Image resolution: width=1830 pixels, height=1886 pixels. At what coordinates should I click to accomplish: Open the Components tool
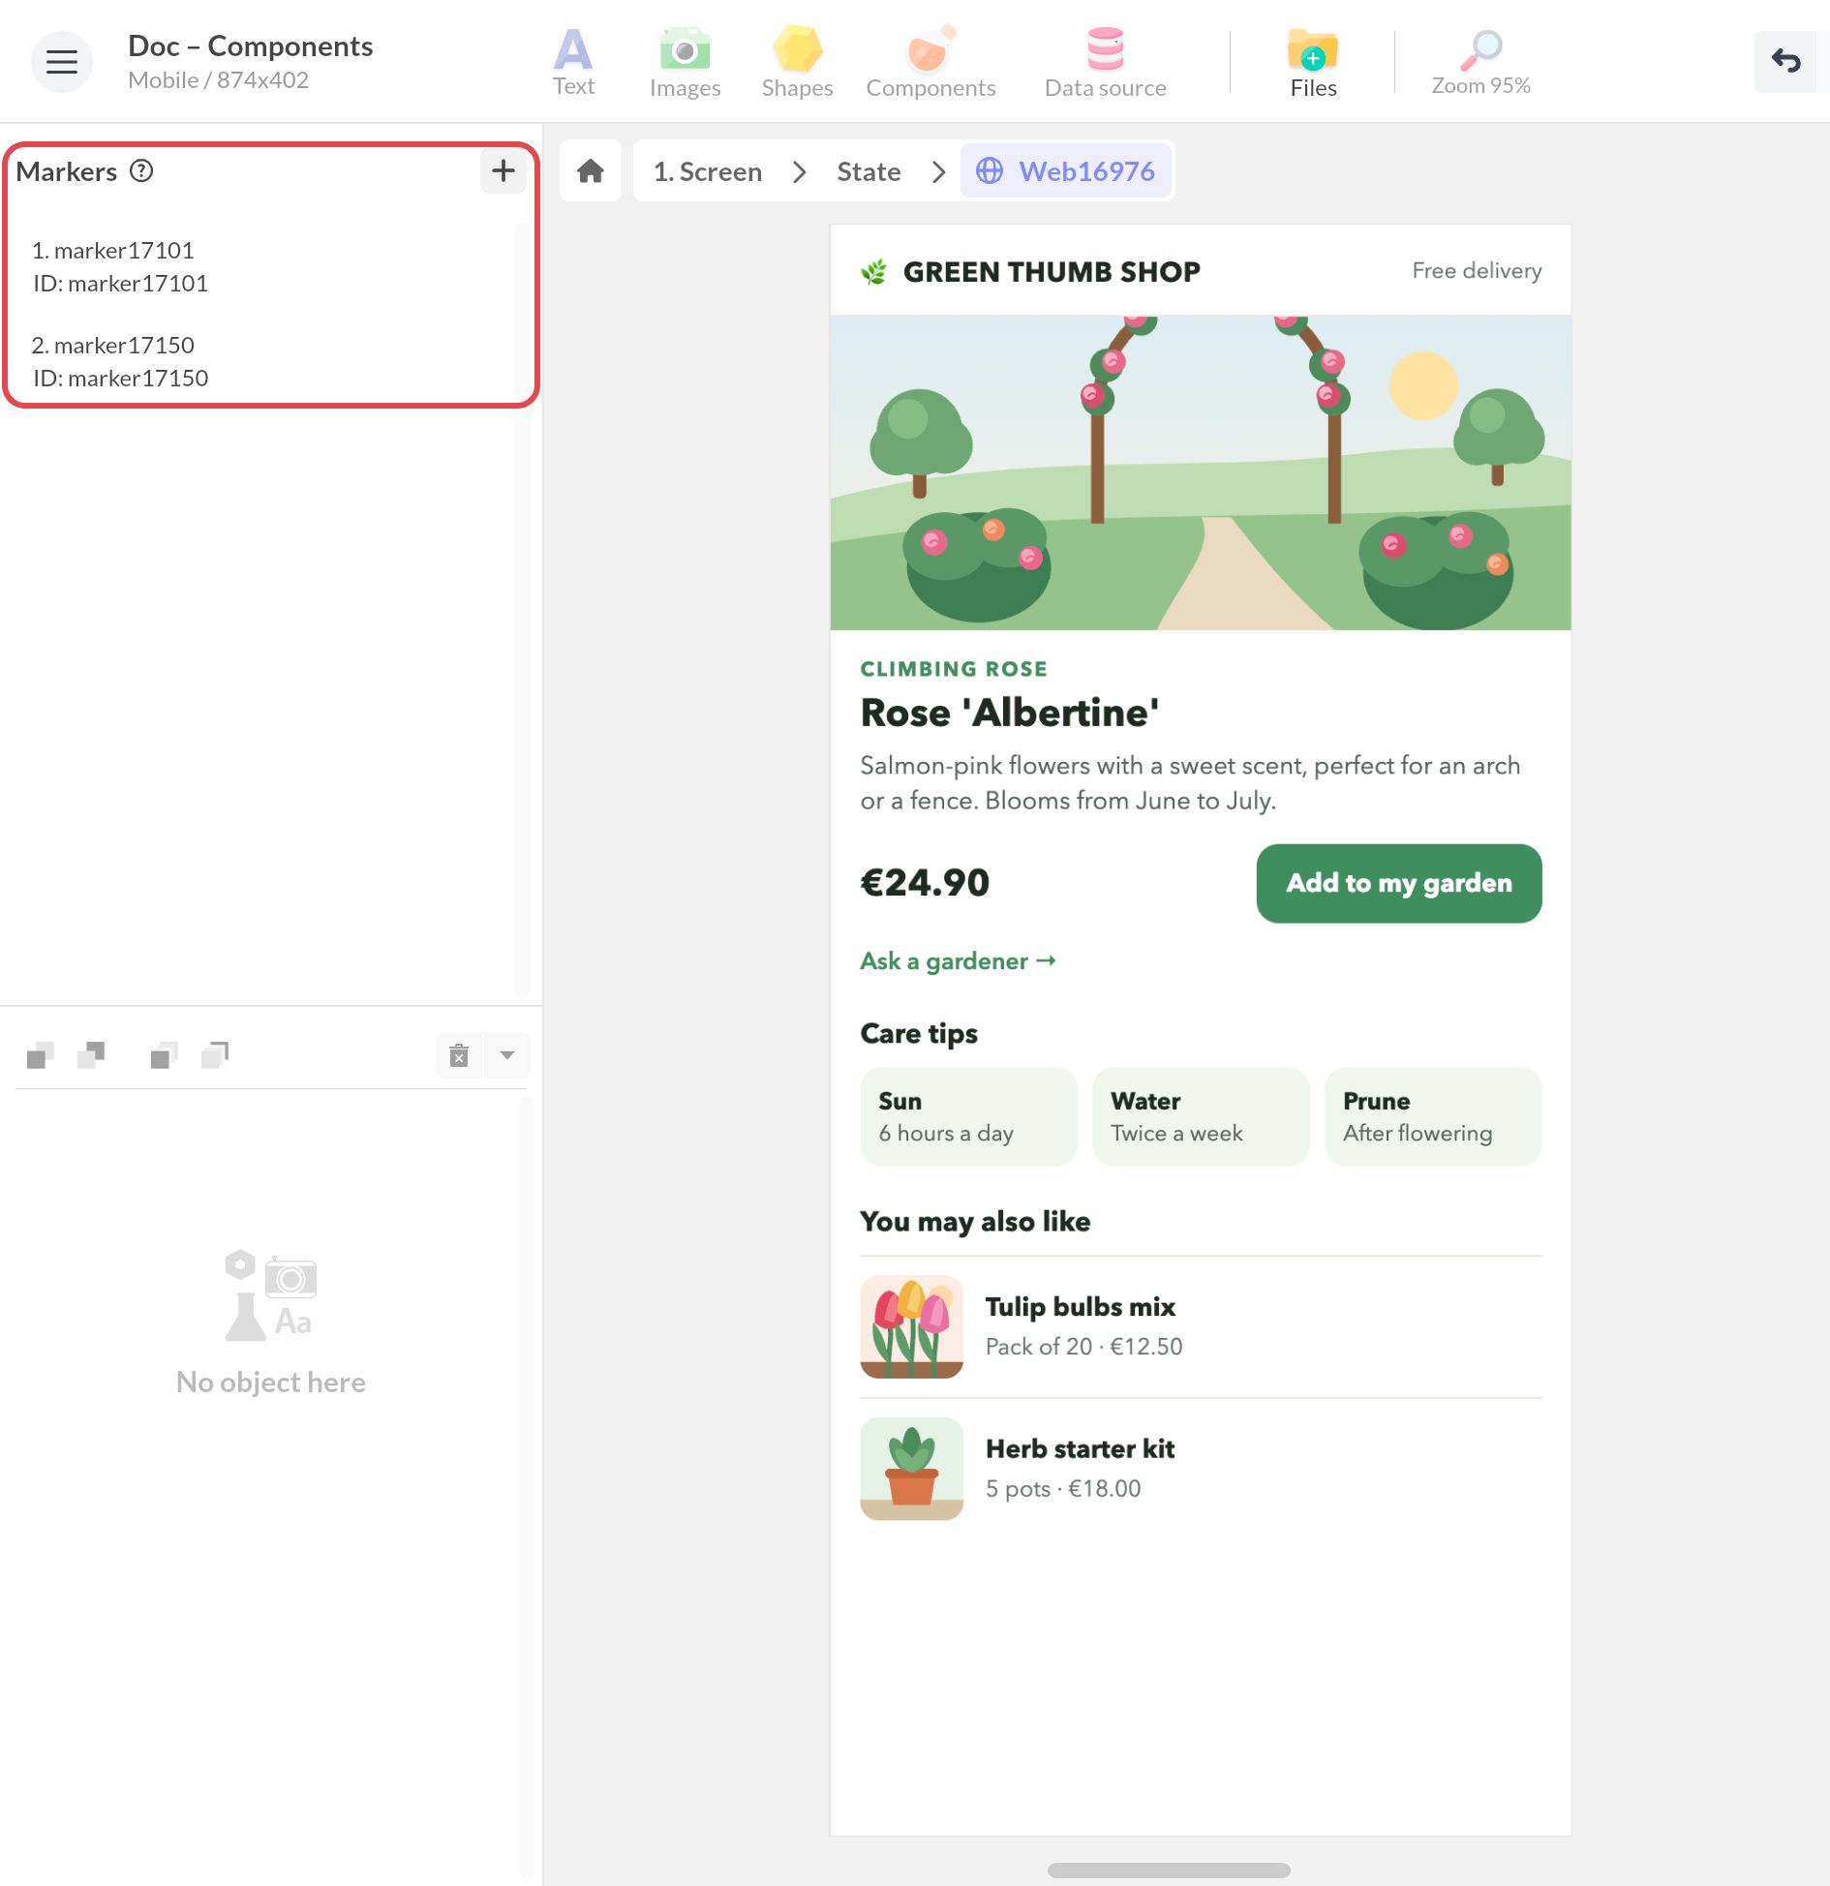tap(930, 62)
